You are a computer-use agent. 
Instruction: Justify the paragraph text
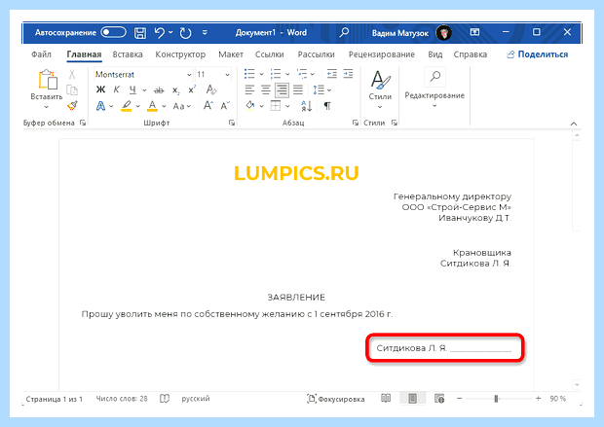click(298, 90)
